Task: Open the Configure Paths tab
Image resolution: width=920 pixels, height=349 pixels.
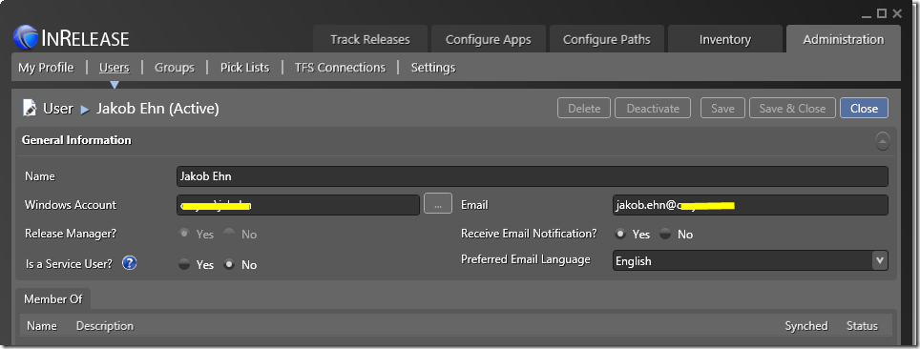Action: point(607,39)
